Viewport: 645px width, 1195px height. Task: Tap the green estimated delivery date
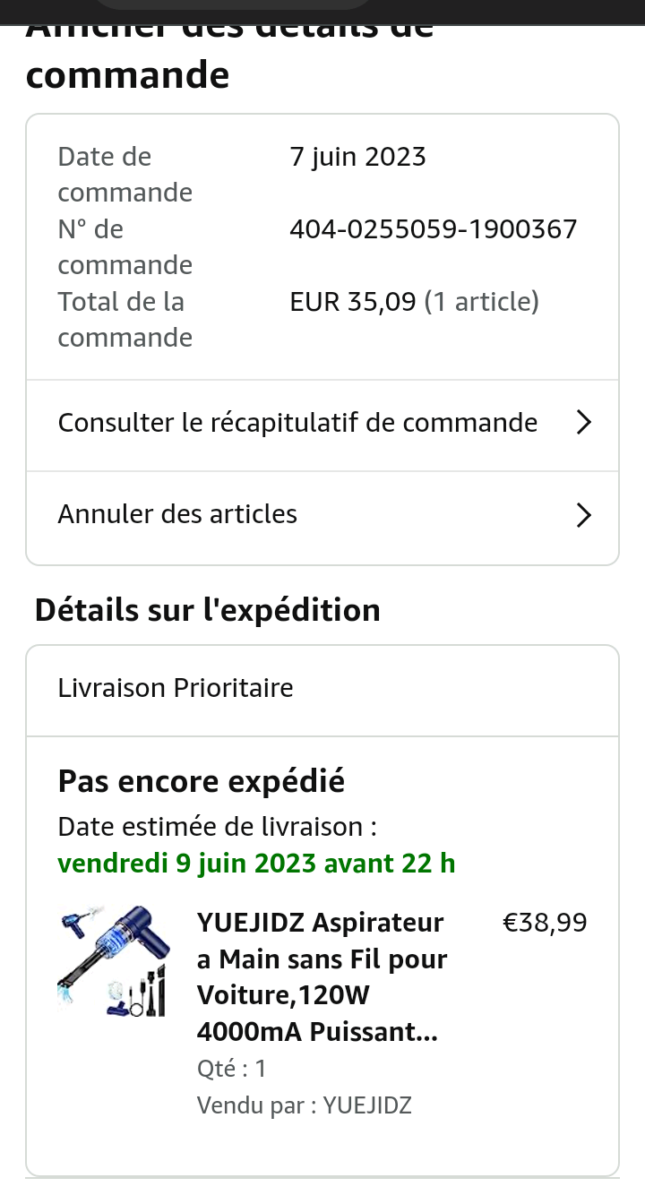[256, 863]
